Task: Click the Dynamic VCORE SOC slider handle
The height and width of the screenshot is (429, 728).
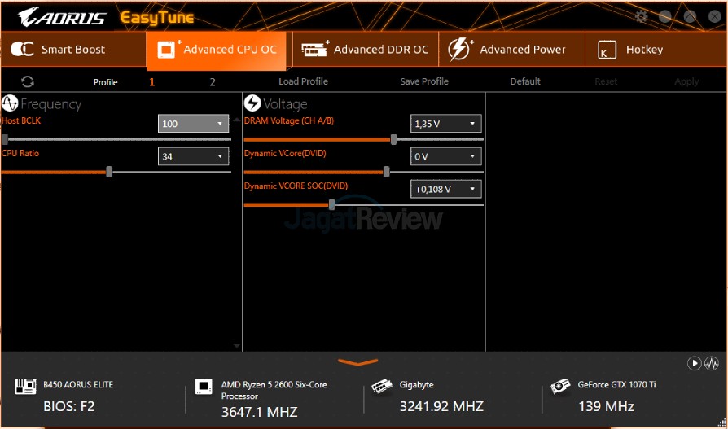Action: pos(331,204)
